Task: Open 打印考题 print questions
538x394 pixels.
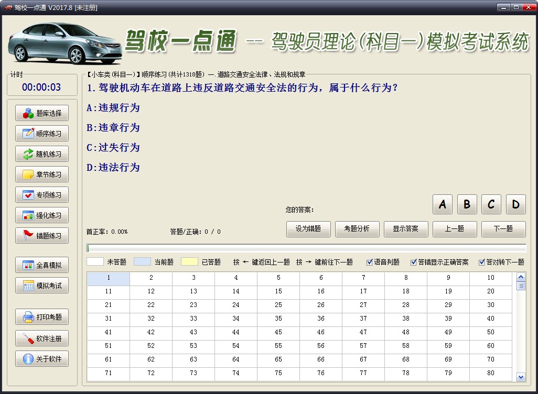Action: 41,317
